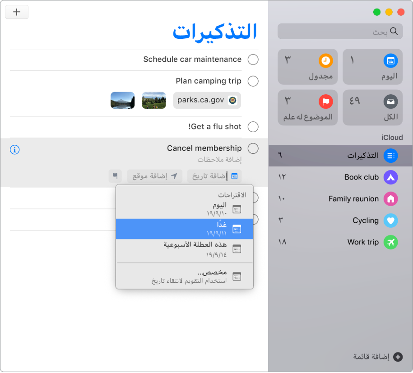This screenshot has width=413, height=373.
Task: Open the parks.ca.gov link
Action: tap(207, 100)
